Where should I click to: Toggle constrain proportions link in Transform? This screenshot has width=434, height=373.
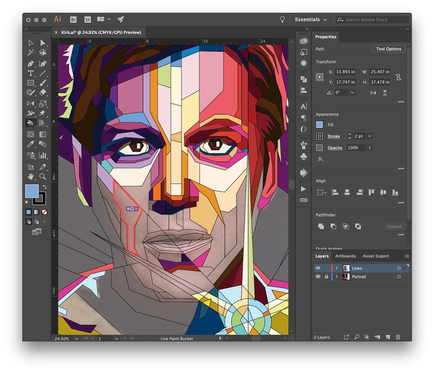click(399, 77)
